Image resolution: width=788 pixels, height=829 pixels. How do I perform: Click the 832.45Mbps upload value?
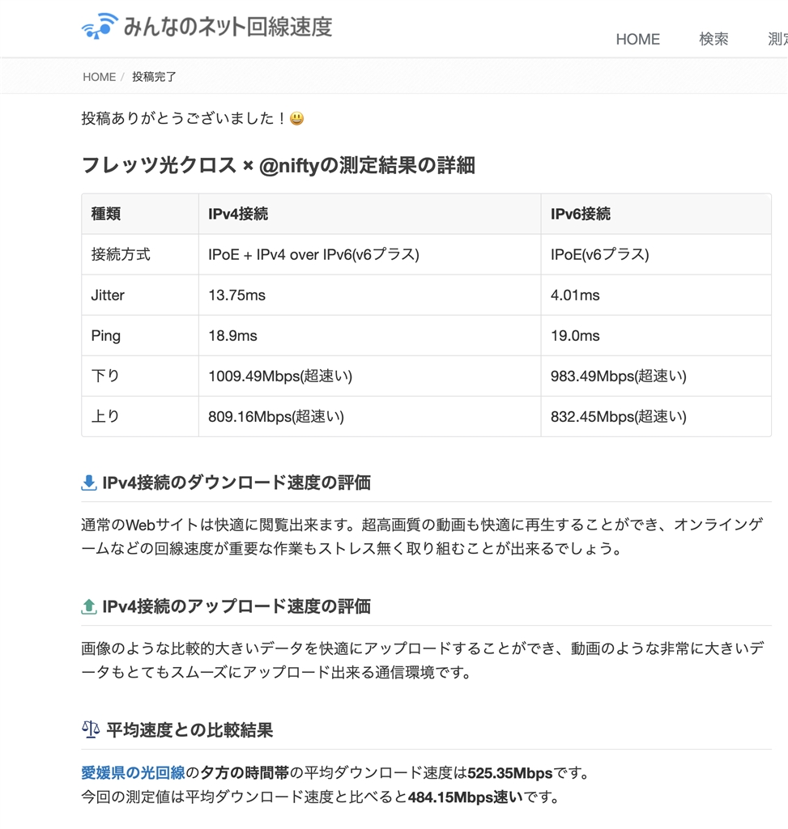click(618, 417)
